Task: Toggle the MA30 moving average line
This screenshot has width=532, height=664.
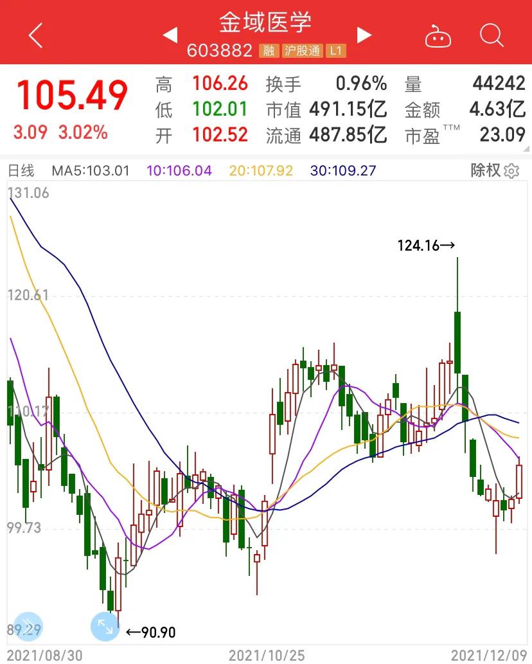Action: coord(343,171)
